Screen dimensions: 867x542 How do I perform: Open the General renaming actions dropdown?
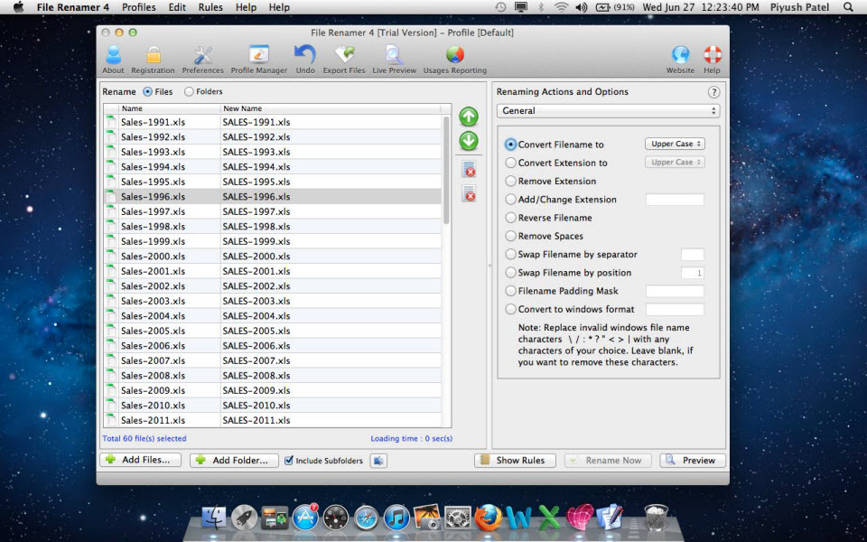[608, 111]
